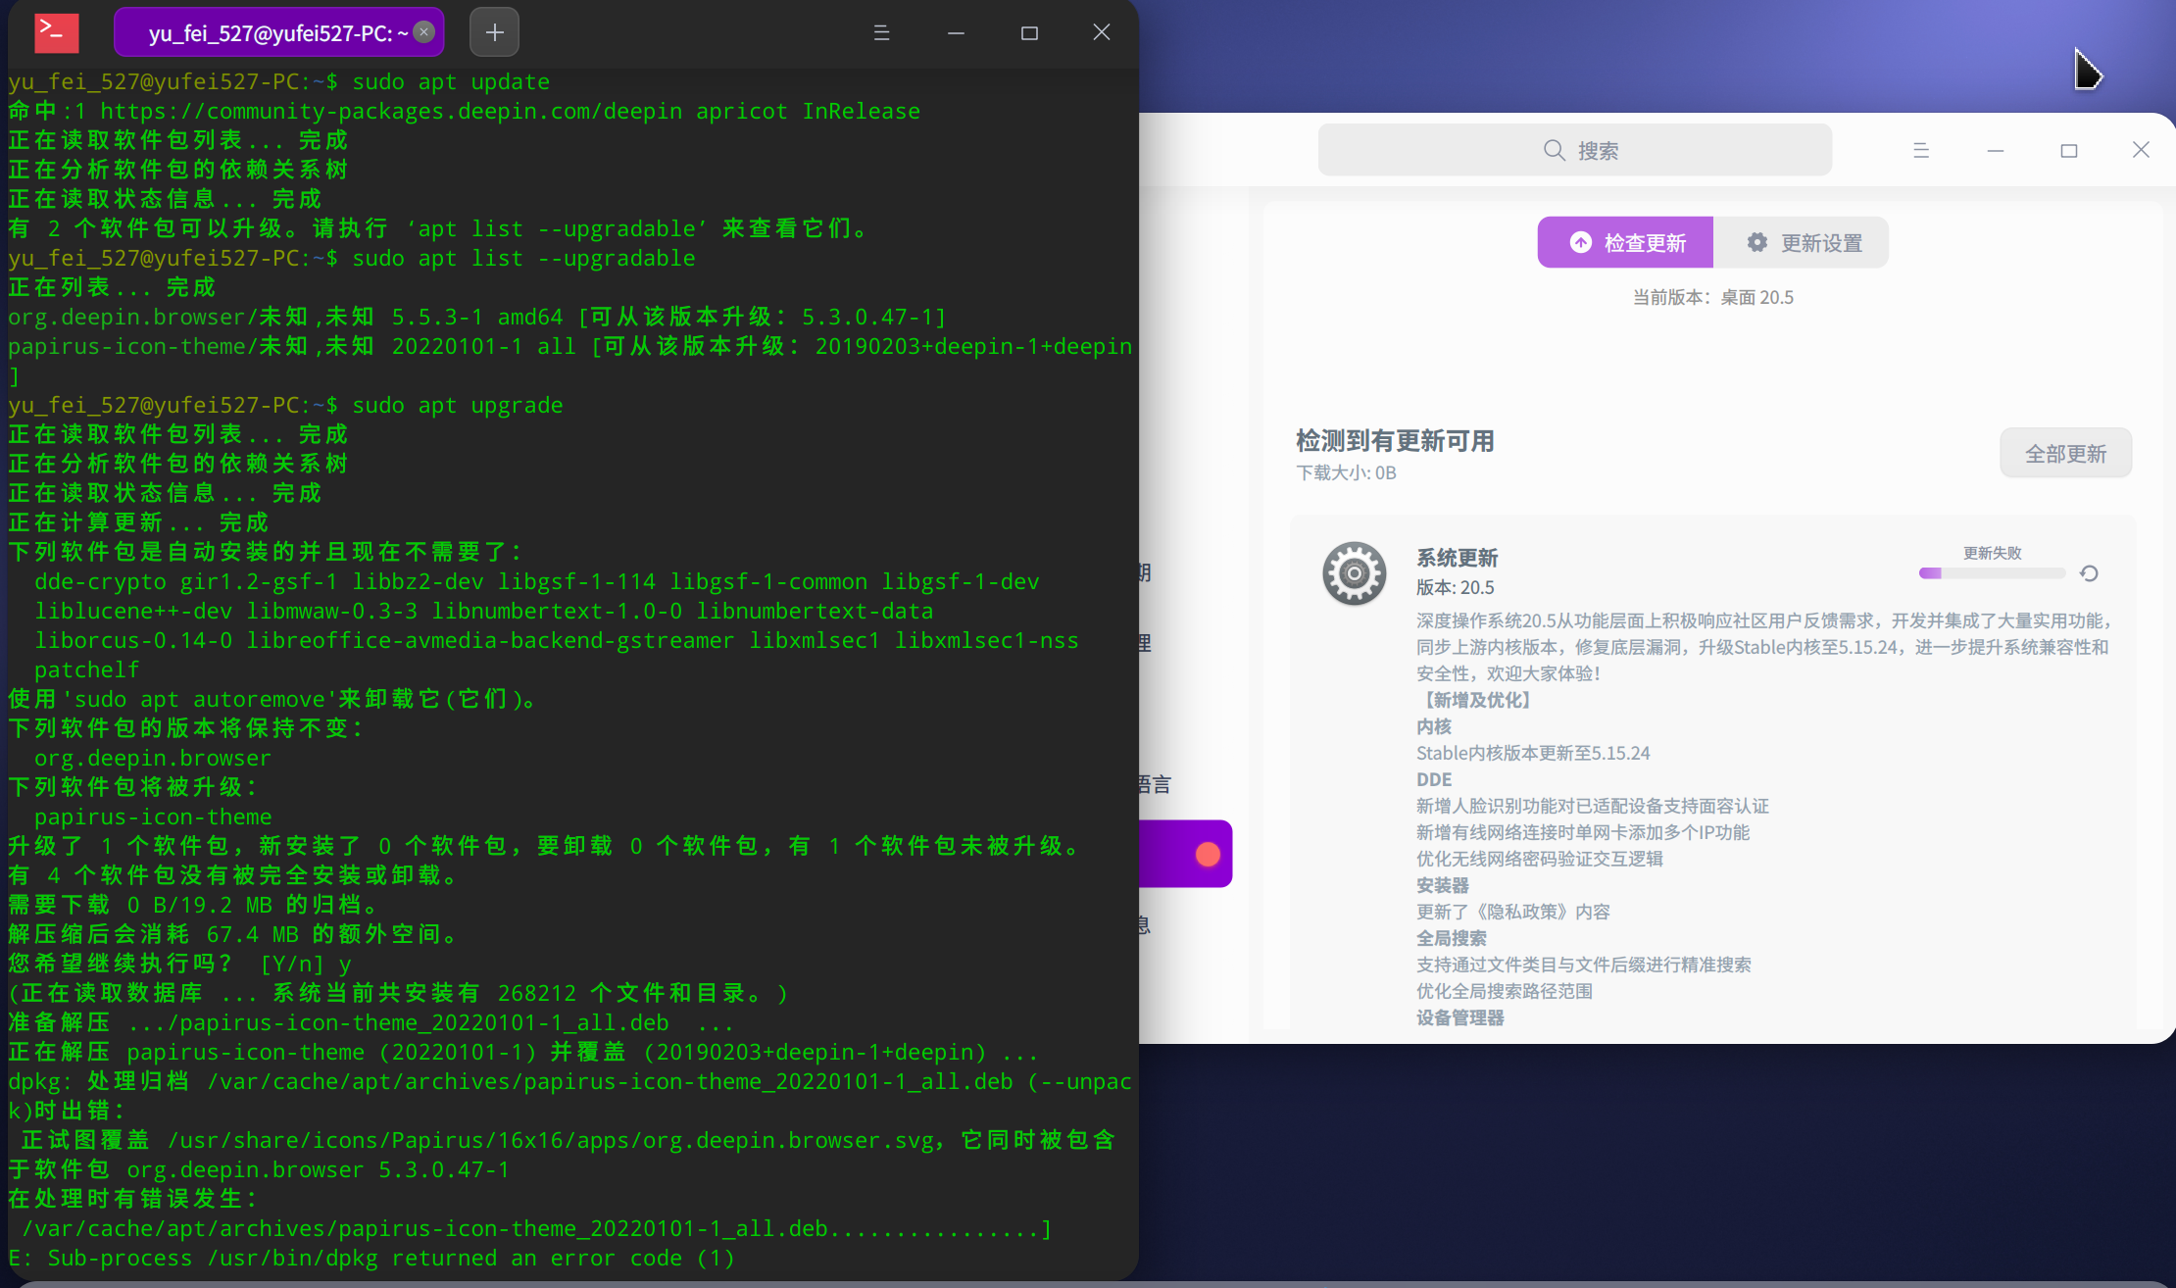This screenshot has height=1288, width=2176.
Task: Open the Control Center hamburger menu
Action: pos(1921,150)
